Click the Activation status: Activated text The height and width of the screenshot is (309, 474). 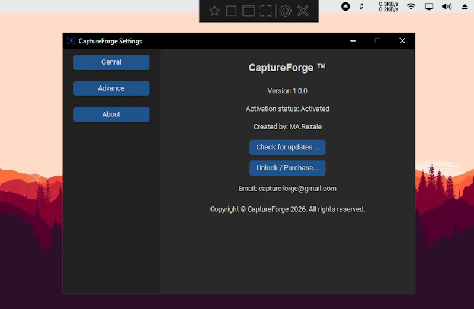pyautogui.click(x=287, y=109)
